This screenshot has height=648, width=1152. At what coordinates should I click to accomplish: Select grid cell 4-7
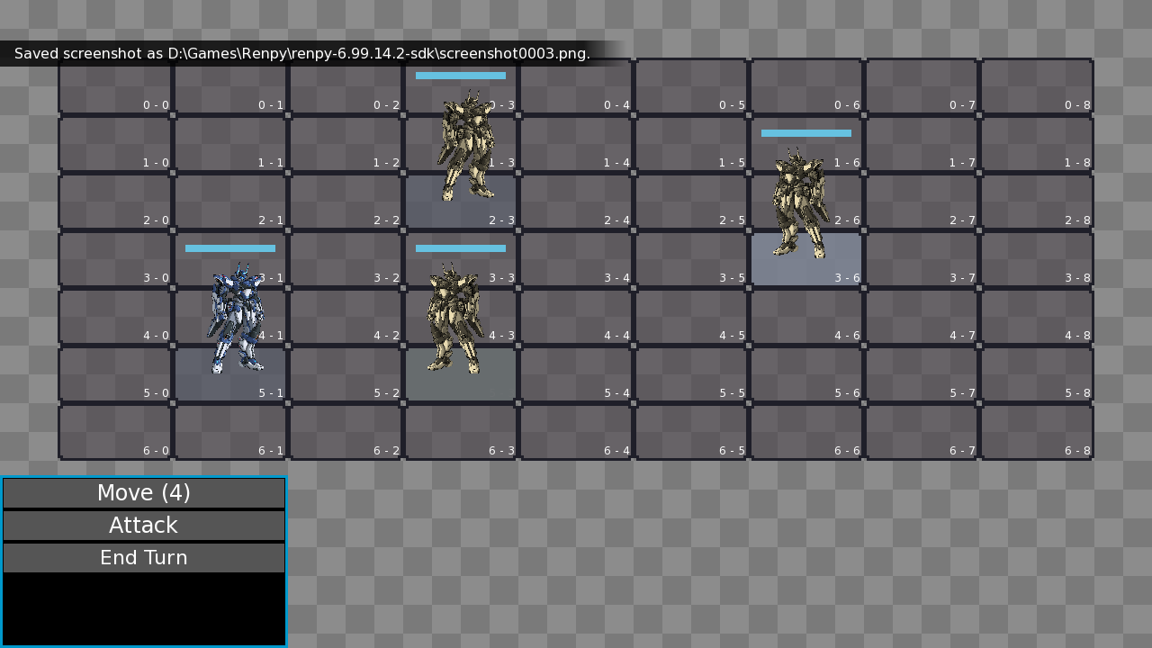[x=922, y=317]
